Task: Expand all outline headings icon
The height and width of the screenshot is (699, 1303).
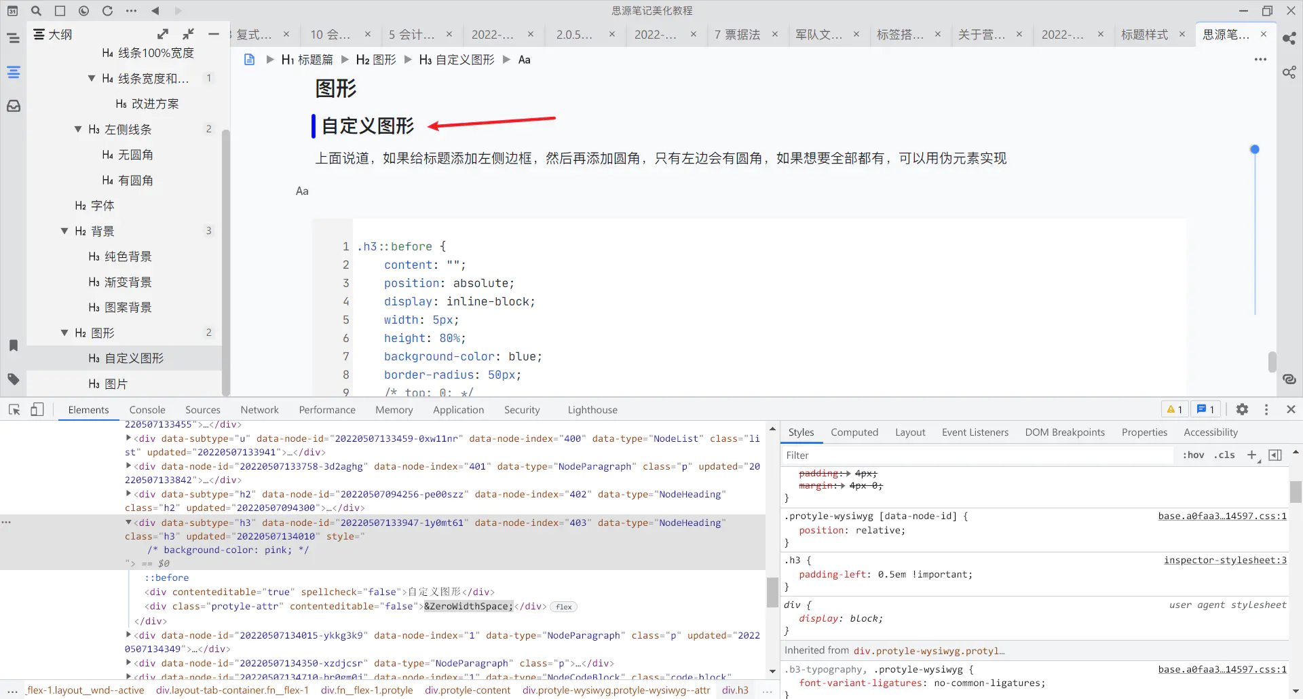Action: [163, 34]
